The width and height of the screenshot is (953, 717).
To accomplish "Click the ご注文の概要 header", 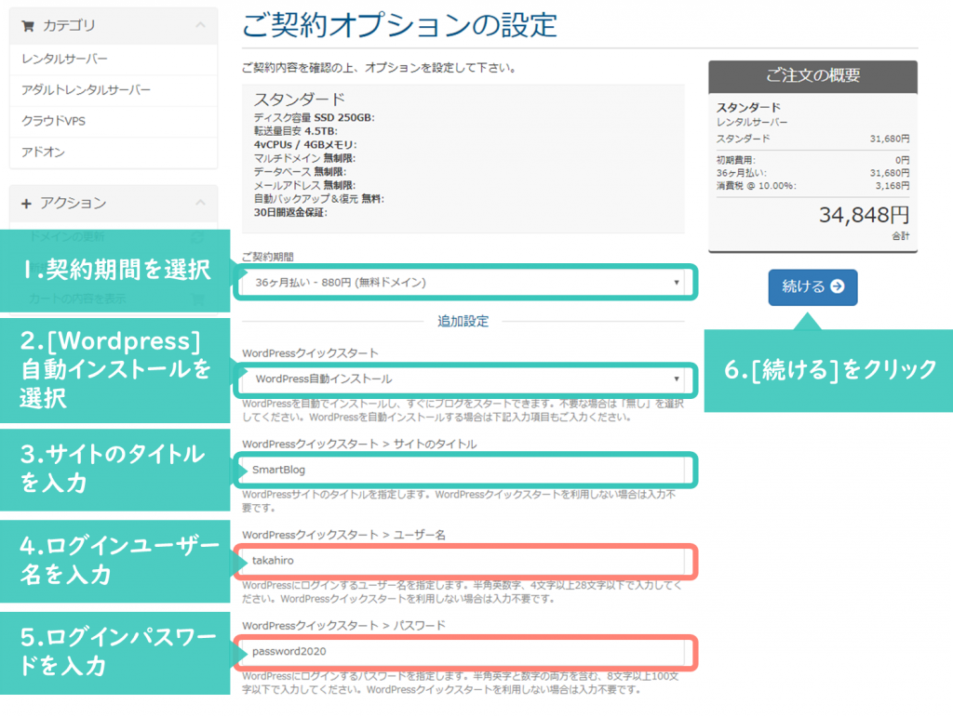I will click(x=812, y=76).
